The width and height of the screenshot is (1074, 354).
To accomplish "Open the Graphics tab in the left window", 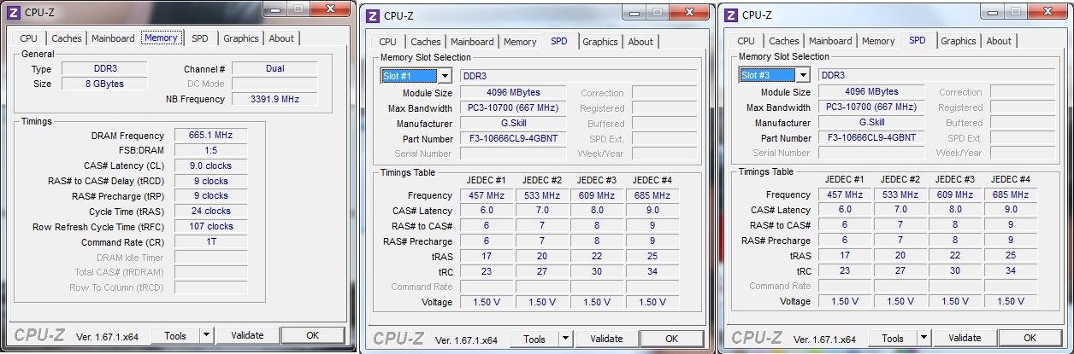I will pyautogui.click(x=241, y=38).
